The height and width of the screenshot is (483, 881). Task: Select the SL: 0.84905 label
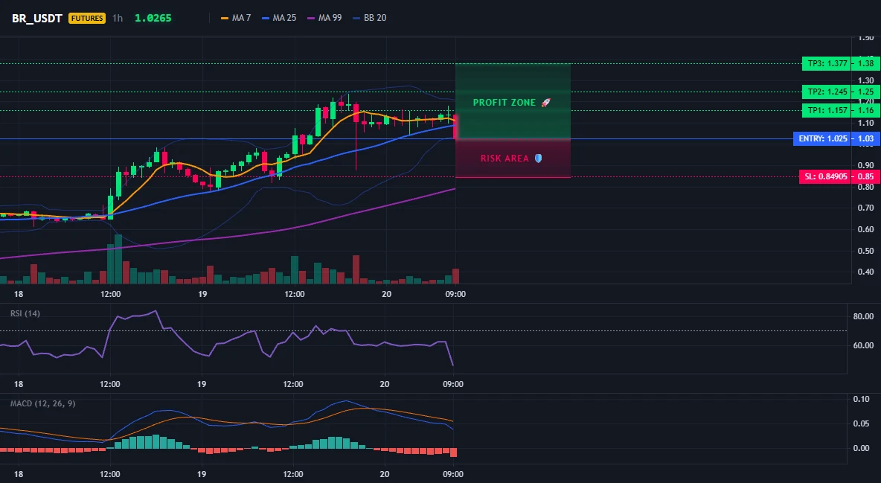click(x=824, y=176)
